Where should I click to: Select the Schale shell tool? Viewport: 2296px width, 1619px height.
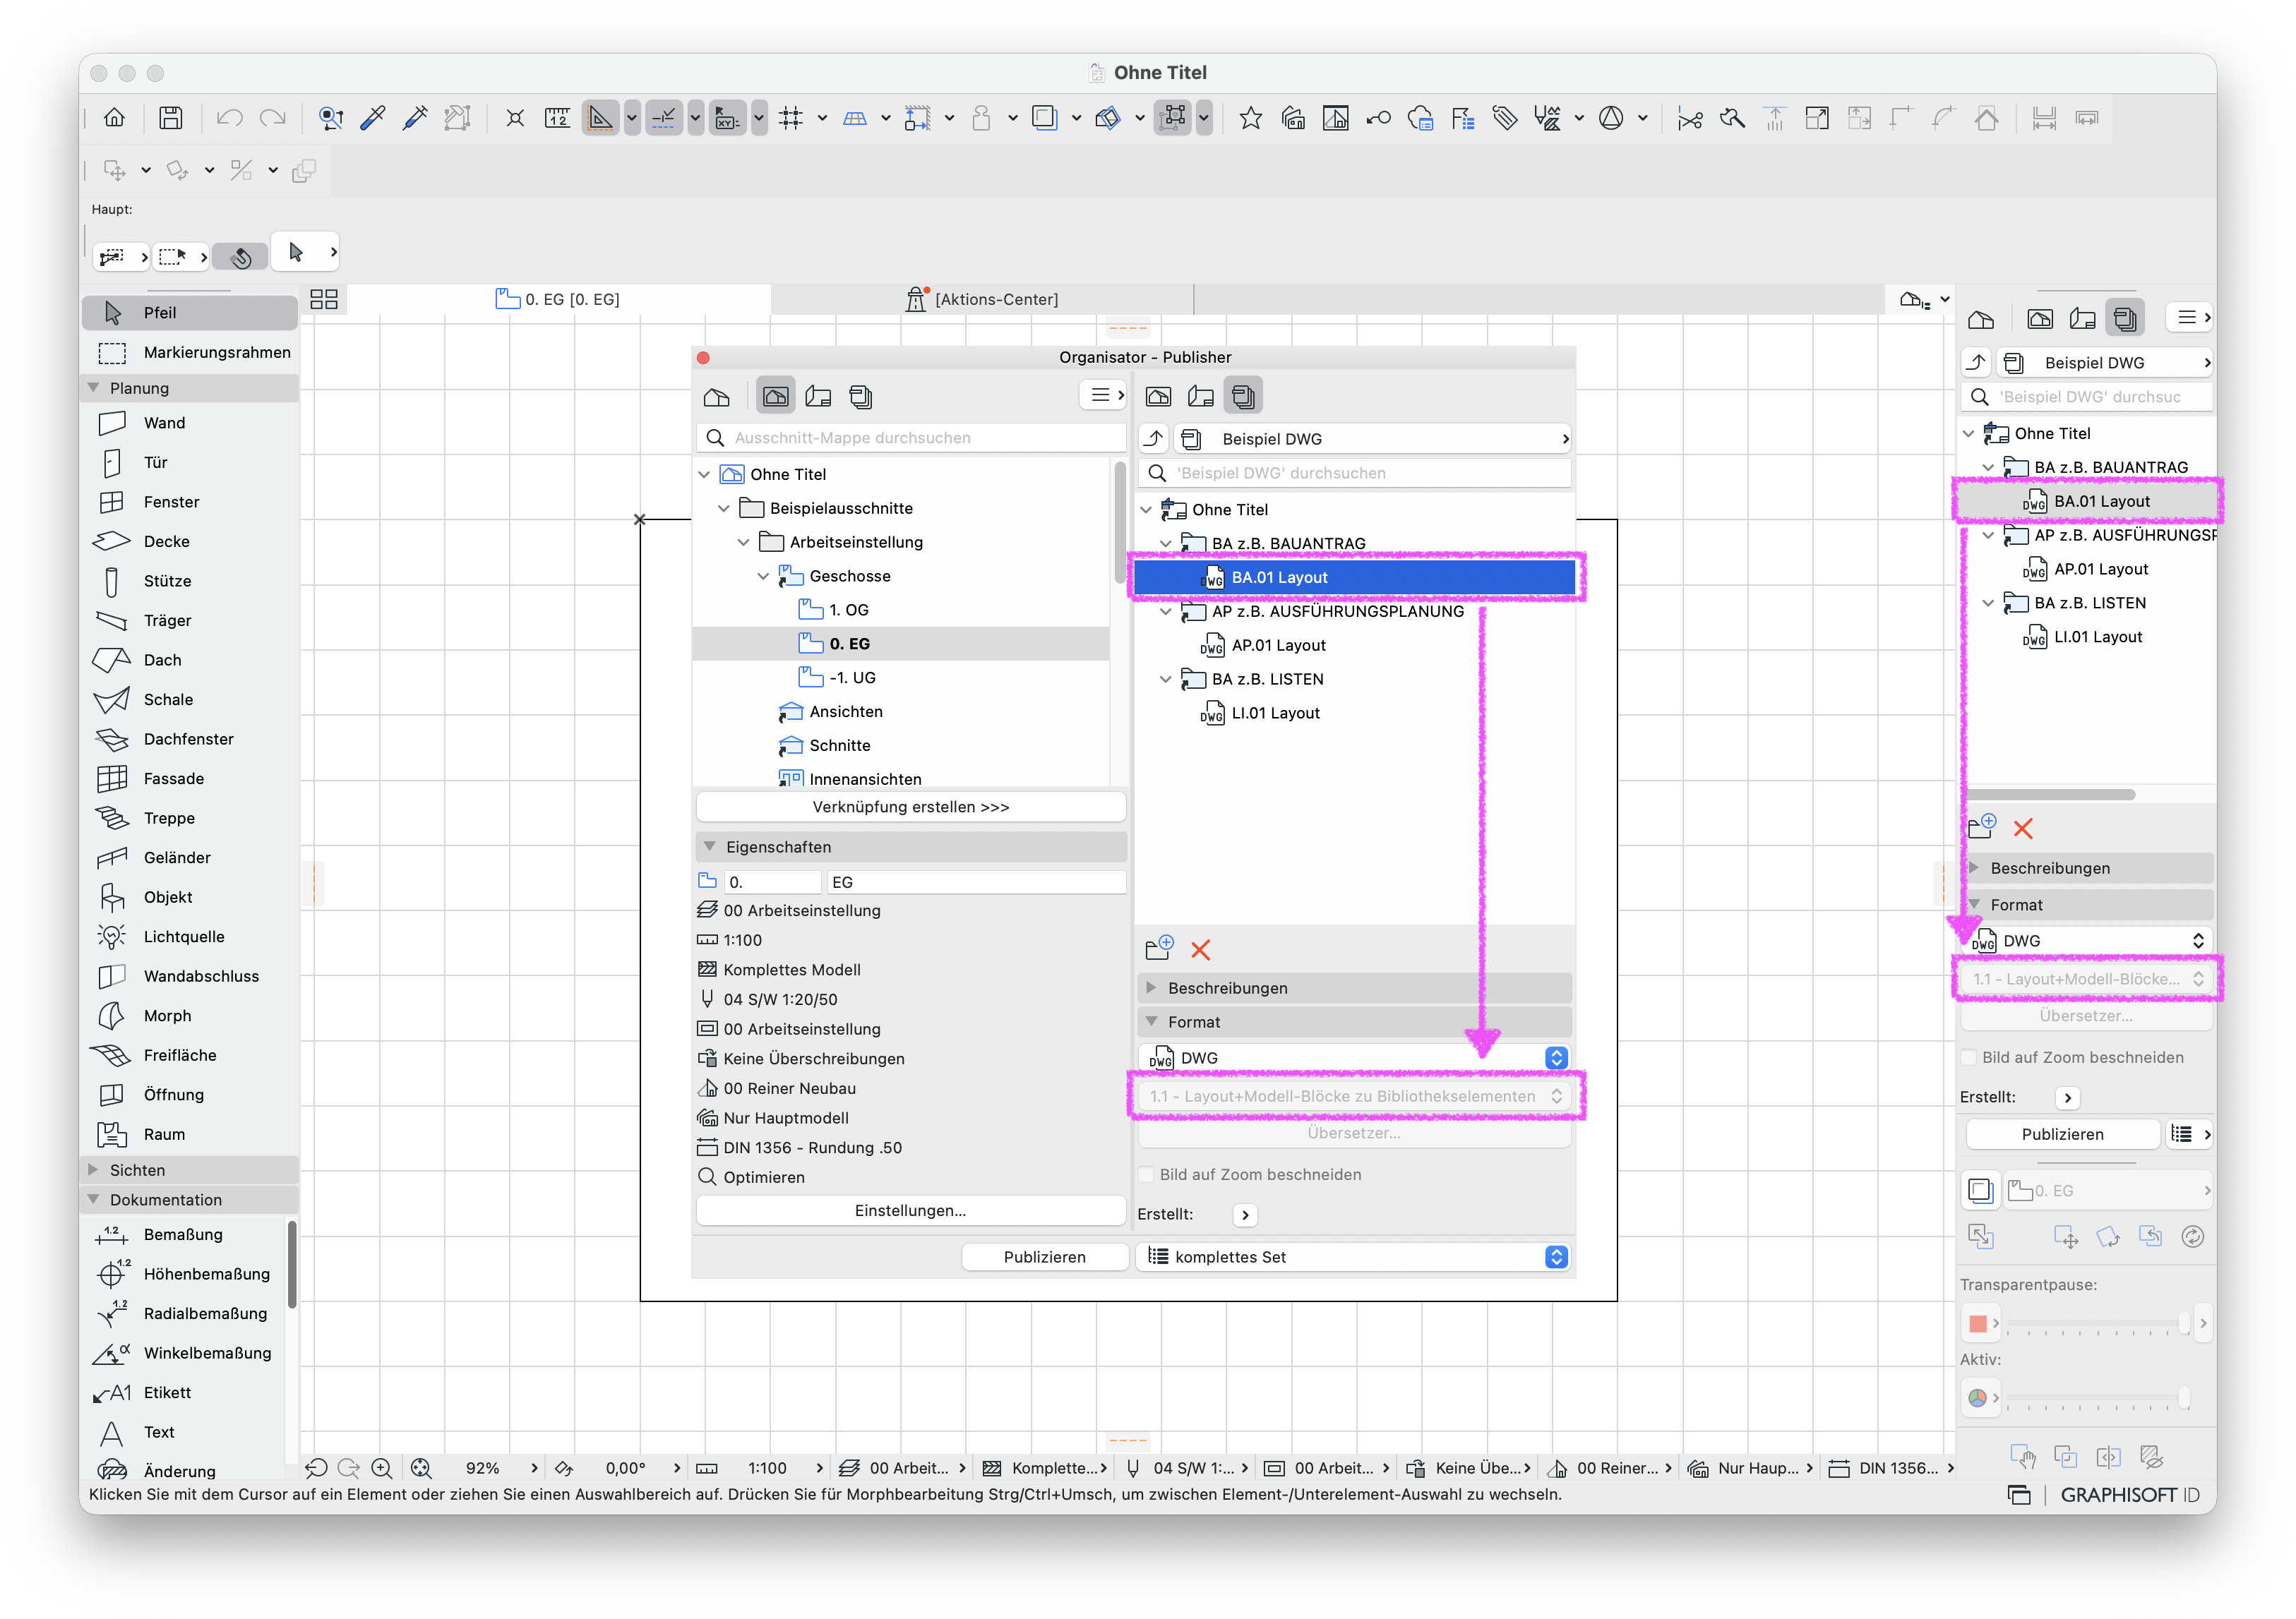click(x=190, y=699)
